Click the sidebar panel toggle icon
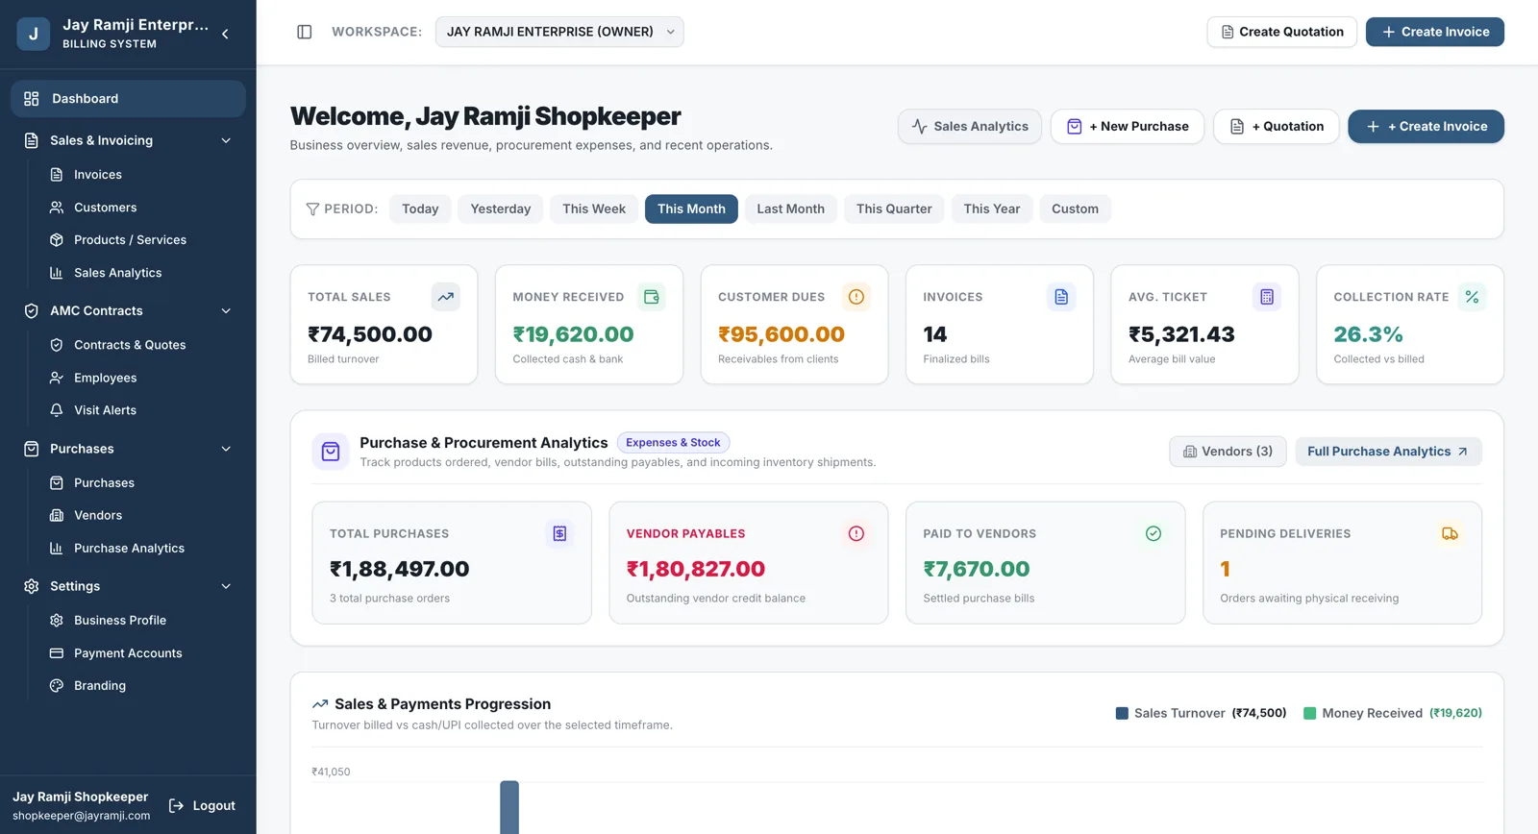 click(305, 32)
